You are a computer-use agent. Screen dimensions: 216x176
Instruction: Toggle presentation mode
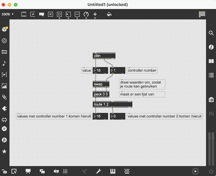28,171
